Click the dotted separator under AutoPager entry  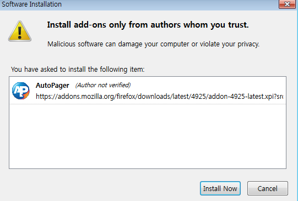pos(148,104)
